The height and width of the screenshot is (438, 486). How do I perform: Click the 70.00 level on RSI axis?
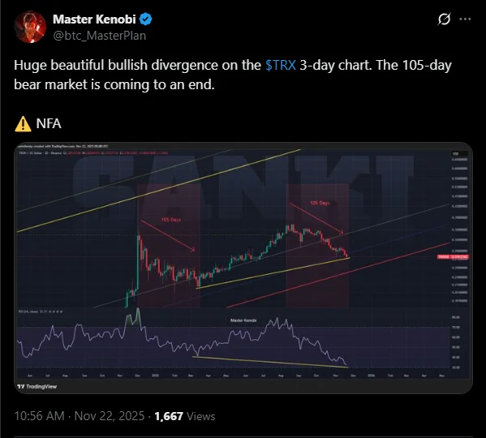tap(456, 327)
